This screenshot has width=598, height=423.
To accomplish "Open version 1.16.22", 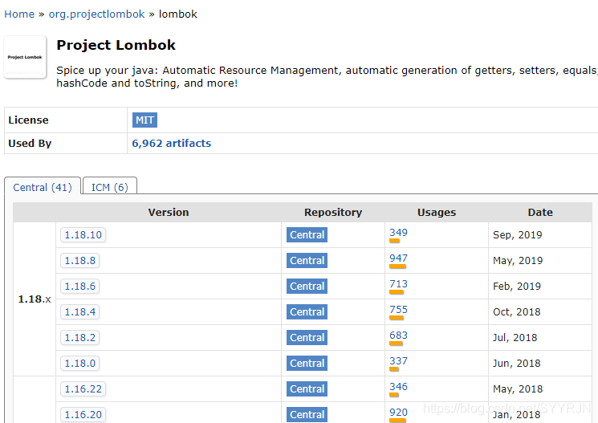I will (x=83, y=389).
